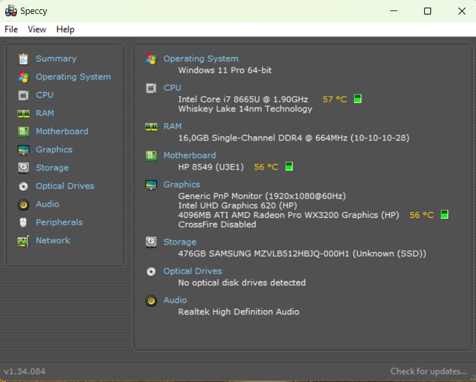Click the Realtek High Definition Audio text
The height and width of the screenshot is (382, 476).
(x=239, y=312)
